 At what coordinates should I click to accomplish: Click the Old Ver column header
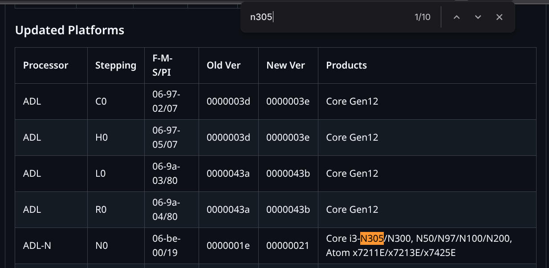coord(224,65)
